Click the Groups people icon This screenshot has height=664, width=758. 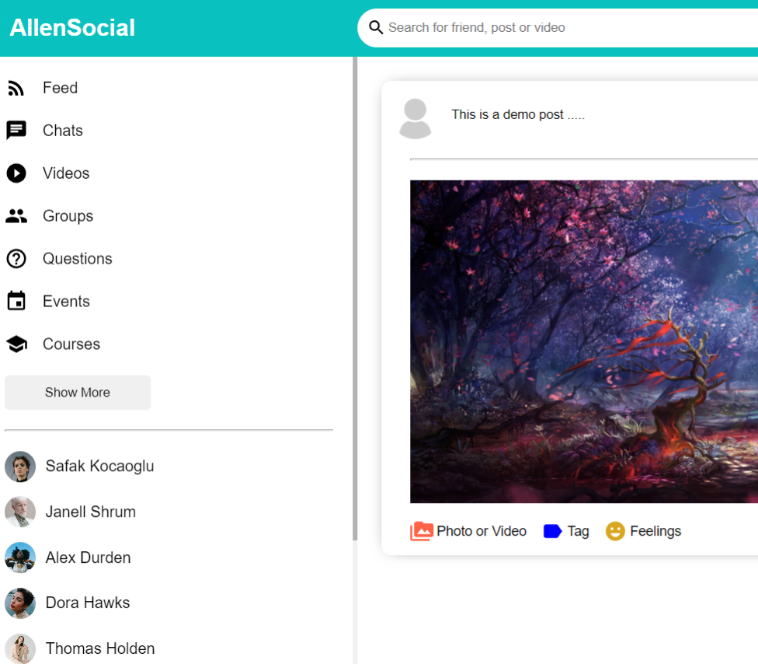click(x=16, y=216)
